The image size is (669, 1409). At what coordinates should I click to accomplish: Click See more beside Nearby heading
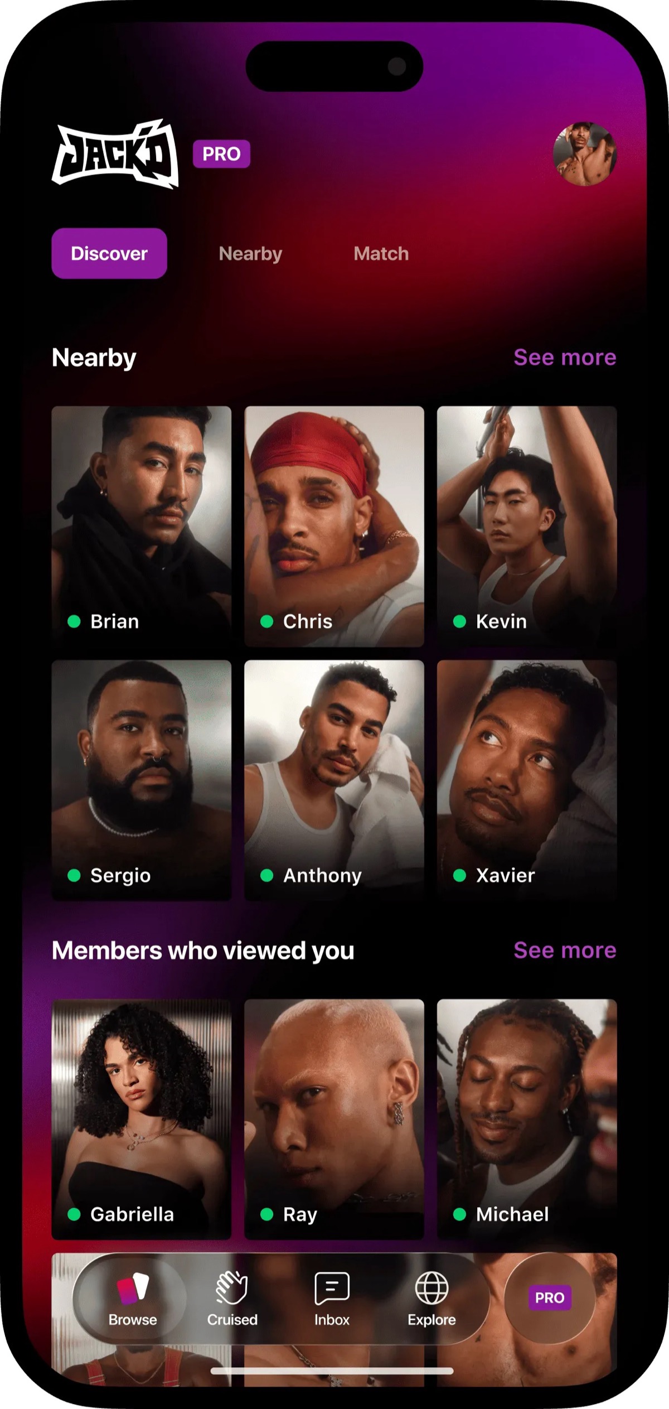click(565, 357)
